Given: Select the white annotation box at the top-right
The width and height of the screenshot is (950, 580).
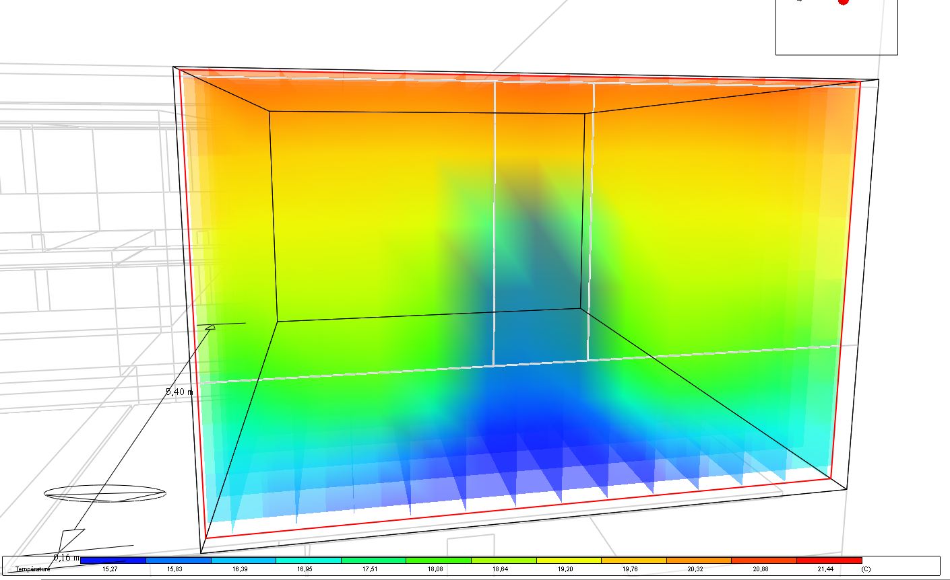Looking at the screenshot, I should tap(835, 30).
